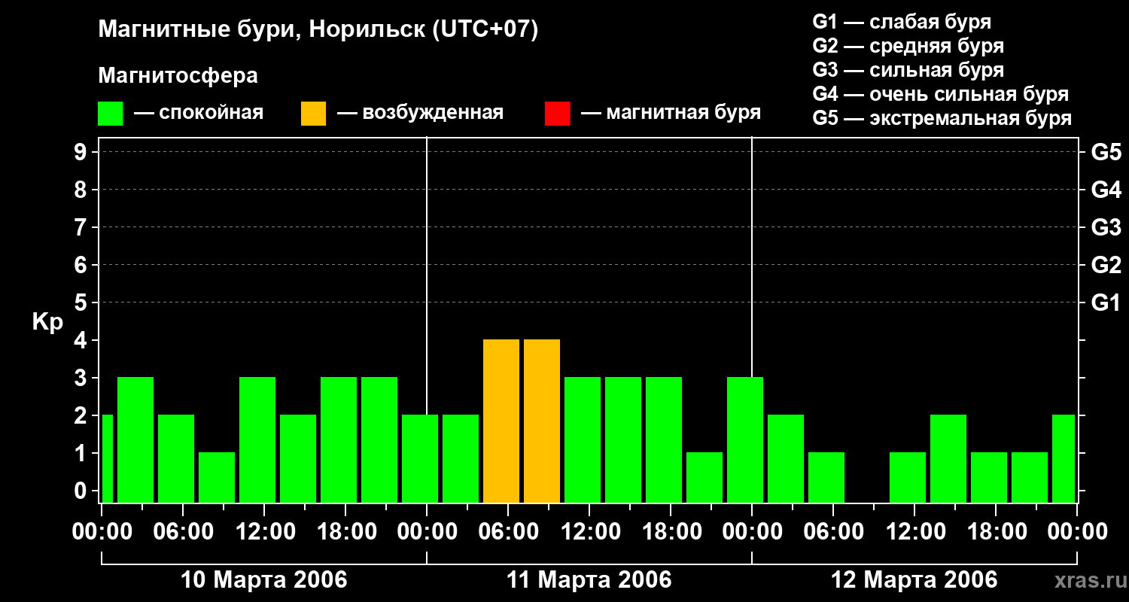Select the 'G3 — сильная буря' legend line
Screen dimensions: 1129x602
click(x=908, y=70)
